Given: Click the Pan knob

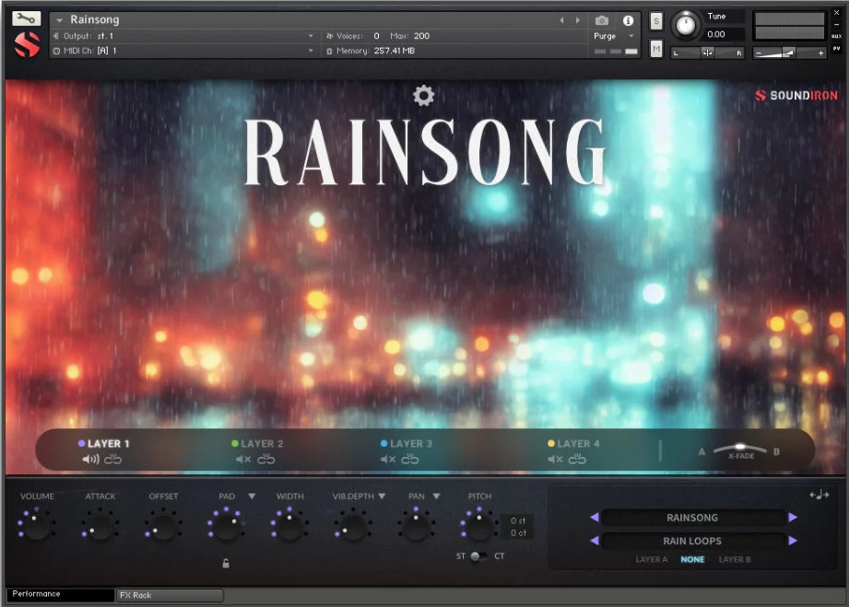Looking at the screenshot, I should tap(416, 526).
